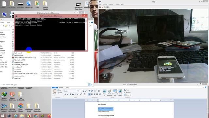The width and height of the screenshot is (209, 118).
Task: Open Firefox from the taskbar
Action: [x=49, y=116]
